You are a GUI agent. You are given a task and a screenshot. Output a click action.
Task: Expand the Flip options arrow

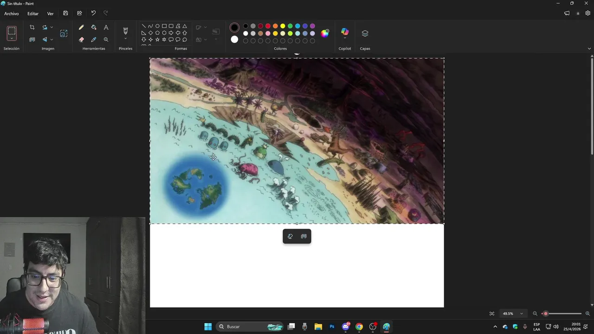tap(52, 39)
